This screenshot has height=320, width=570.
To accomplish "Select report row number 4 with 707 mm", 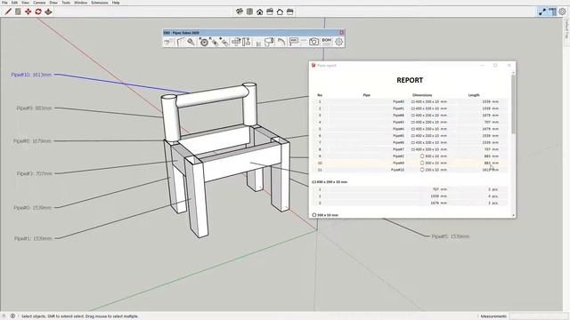I will point(410,123).
